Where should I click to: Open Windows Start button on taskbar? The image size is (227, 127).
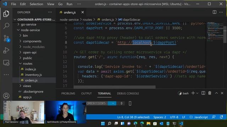(x=103, y=123)
